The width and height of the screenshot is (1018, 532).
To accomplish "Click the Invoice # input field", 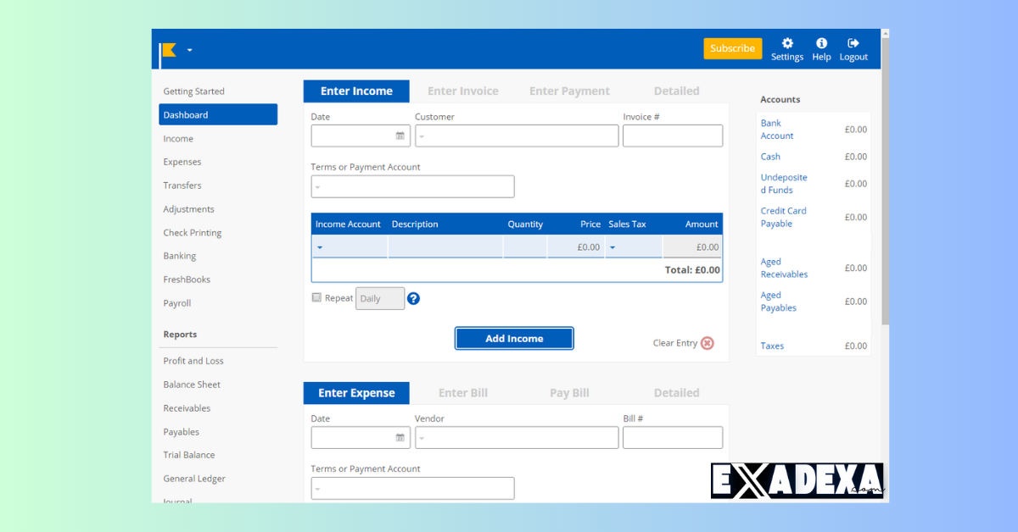I will click(673, 136).
